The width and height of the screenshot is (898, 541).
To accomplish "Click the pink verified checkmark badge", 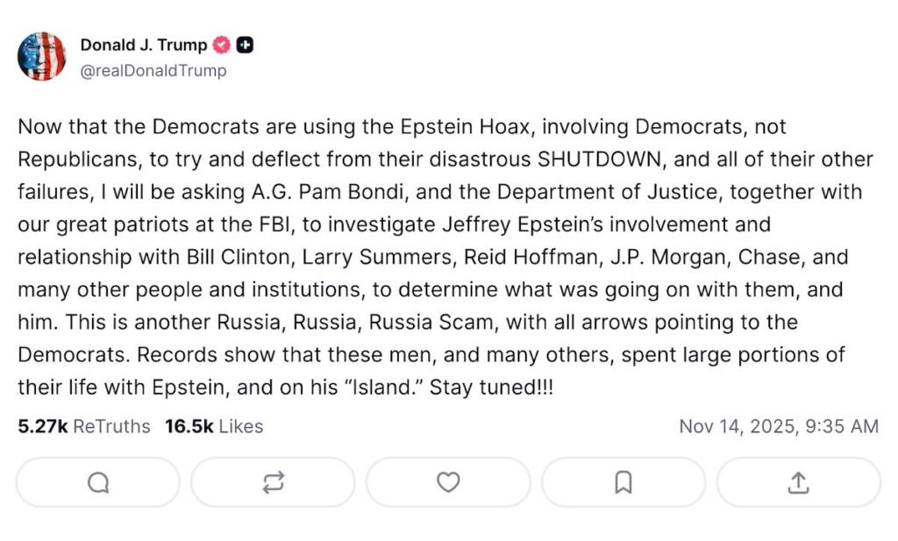I will [x=220, y=44].
